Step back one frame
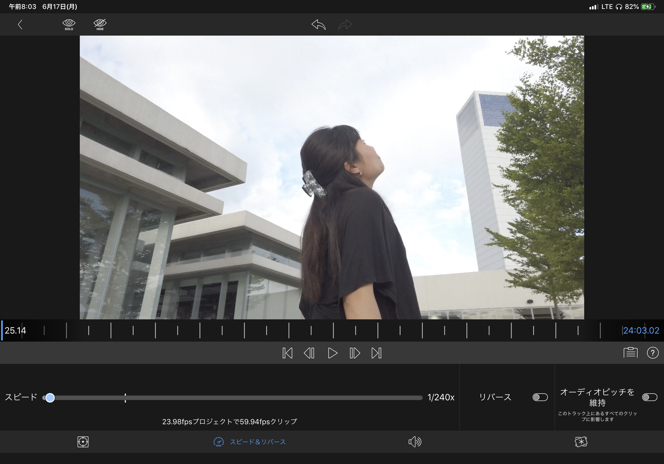This screenshot has height=464, width=664. point(309,353)
